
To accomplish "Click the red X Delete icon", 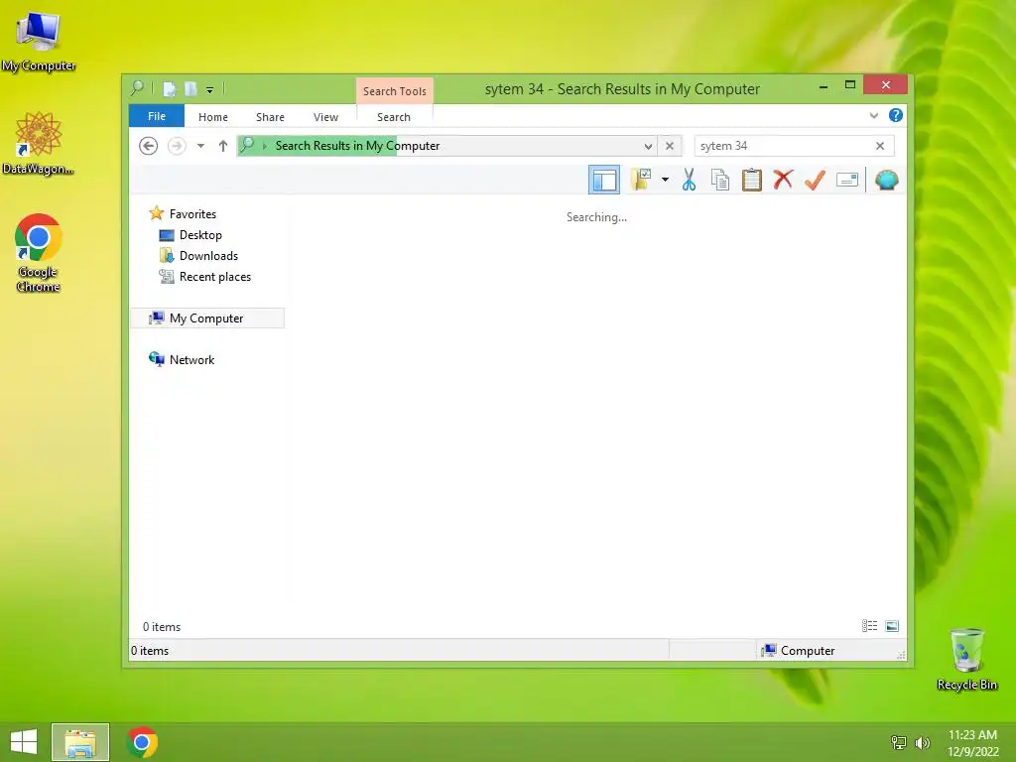I will pyautogui.click(x=783, y=180).
